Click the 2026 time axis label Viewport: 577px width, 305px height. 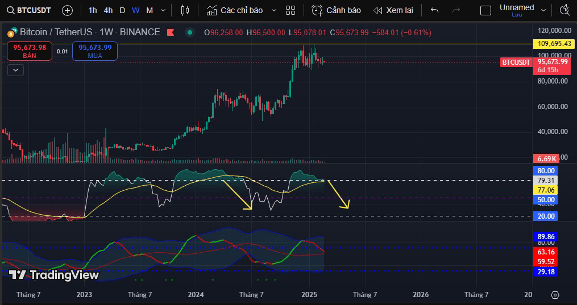click(x=421, y=295)
